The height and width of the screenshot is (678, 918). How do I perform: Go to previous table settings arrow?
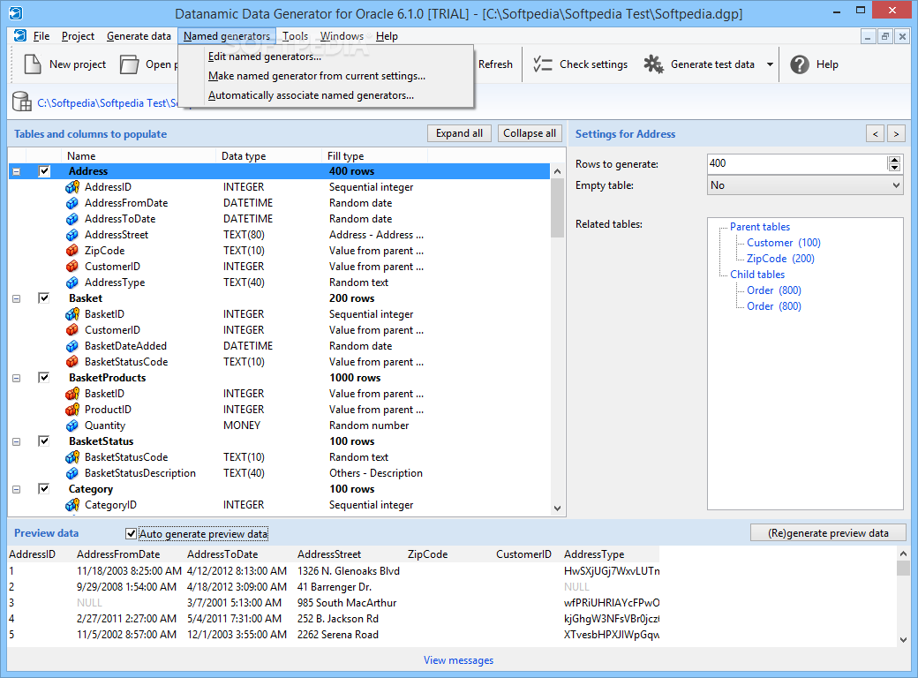(876, 134)
